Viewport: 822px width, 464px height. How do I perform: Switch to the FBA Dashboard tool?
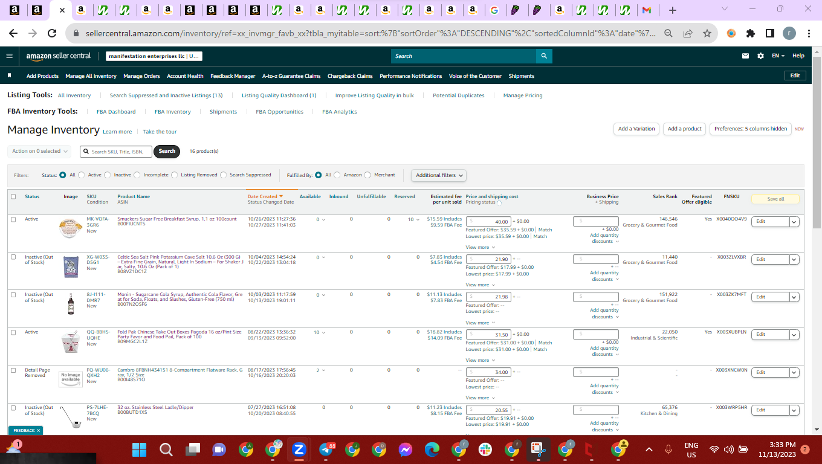click(116, 112)
